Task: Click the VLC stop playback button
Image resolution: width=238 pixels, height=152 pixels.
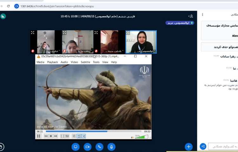Action: click(x=51, y=136)
